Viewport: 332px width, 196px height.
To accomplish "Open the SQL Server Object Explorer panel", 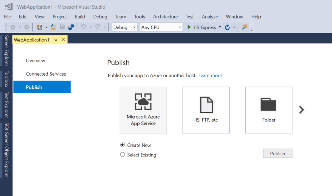I will (x=6, y=150).
